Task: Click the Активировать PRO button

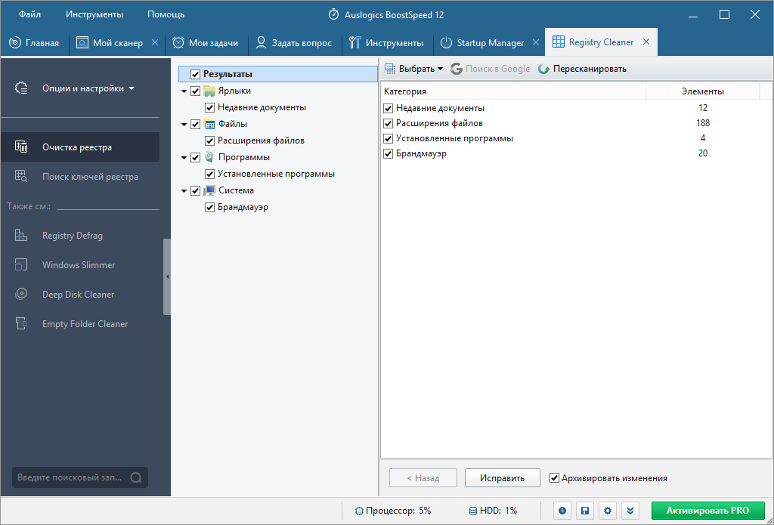Action: point(707,511)
